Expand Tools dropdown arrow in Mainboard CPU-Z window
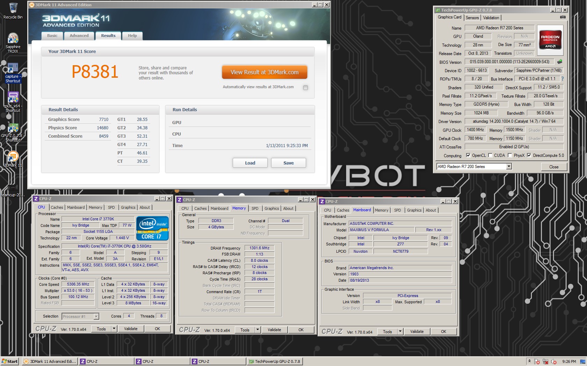 tap(400, 331)
